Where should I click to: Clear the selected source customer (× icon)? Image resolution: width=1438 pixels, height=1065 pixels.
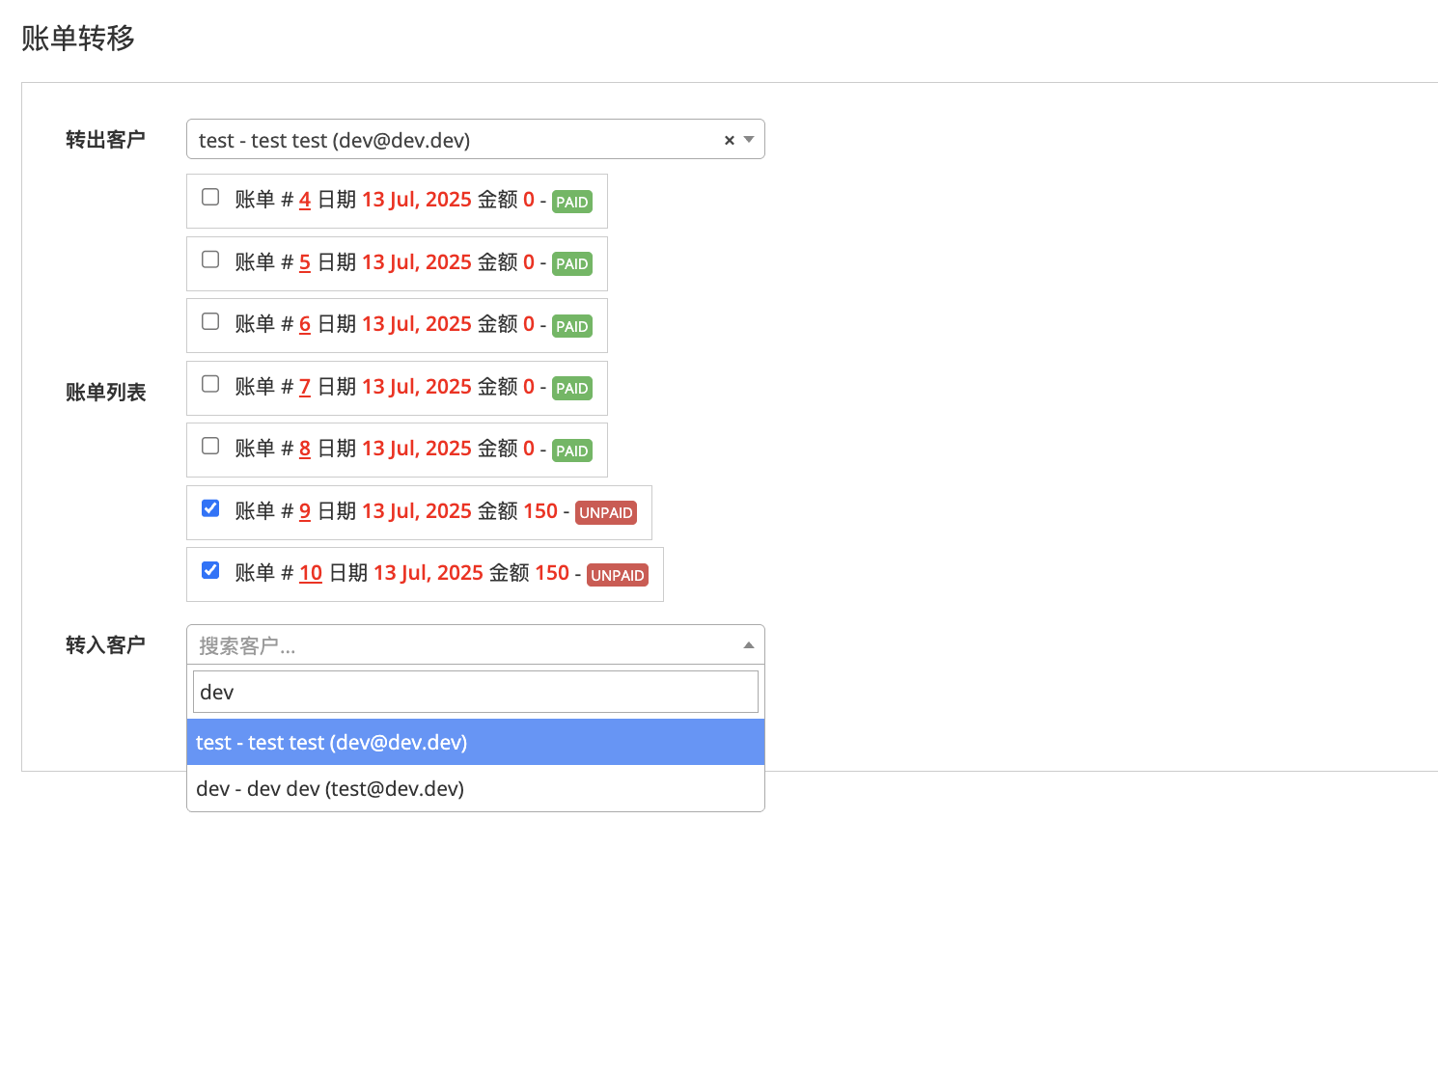[729, 140]
